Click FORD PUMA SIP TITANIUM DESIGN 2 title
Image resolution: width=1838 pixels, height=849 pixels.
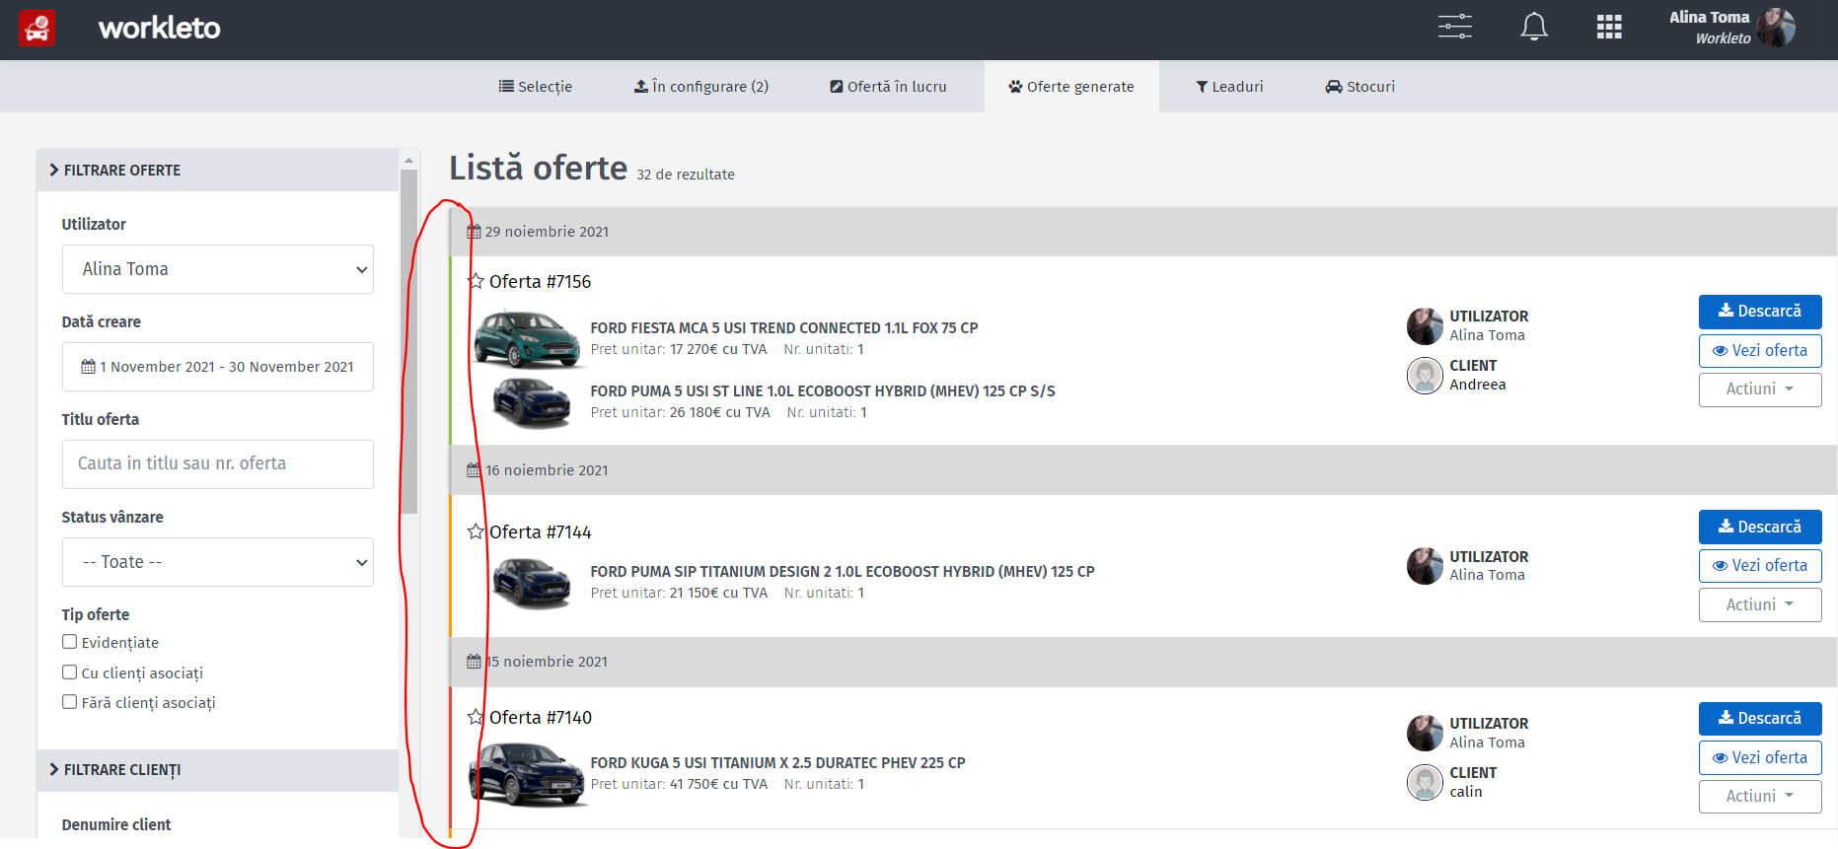[x=843, y=572]
